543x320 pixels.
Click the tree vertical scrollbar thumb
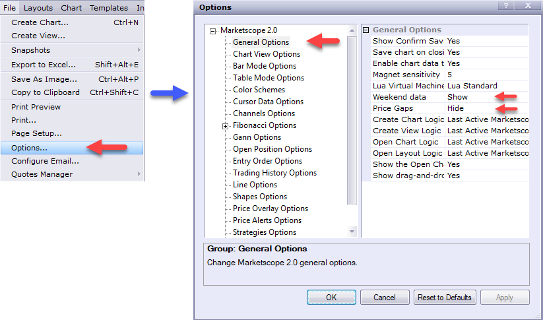pyautogui.click(x=352, y=121)
